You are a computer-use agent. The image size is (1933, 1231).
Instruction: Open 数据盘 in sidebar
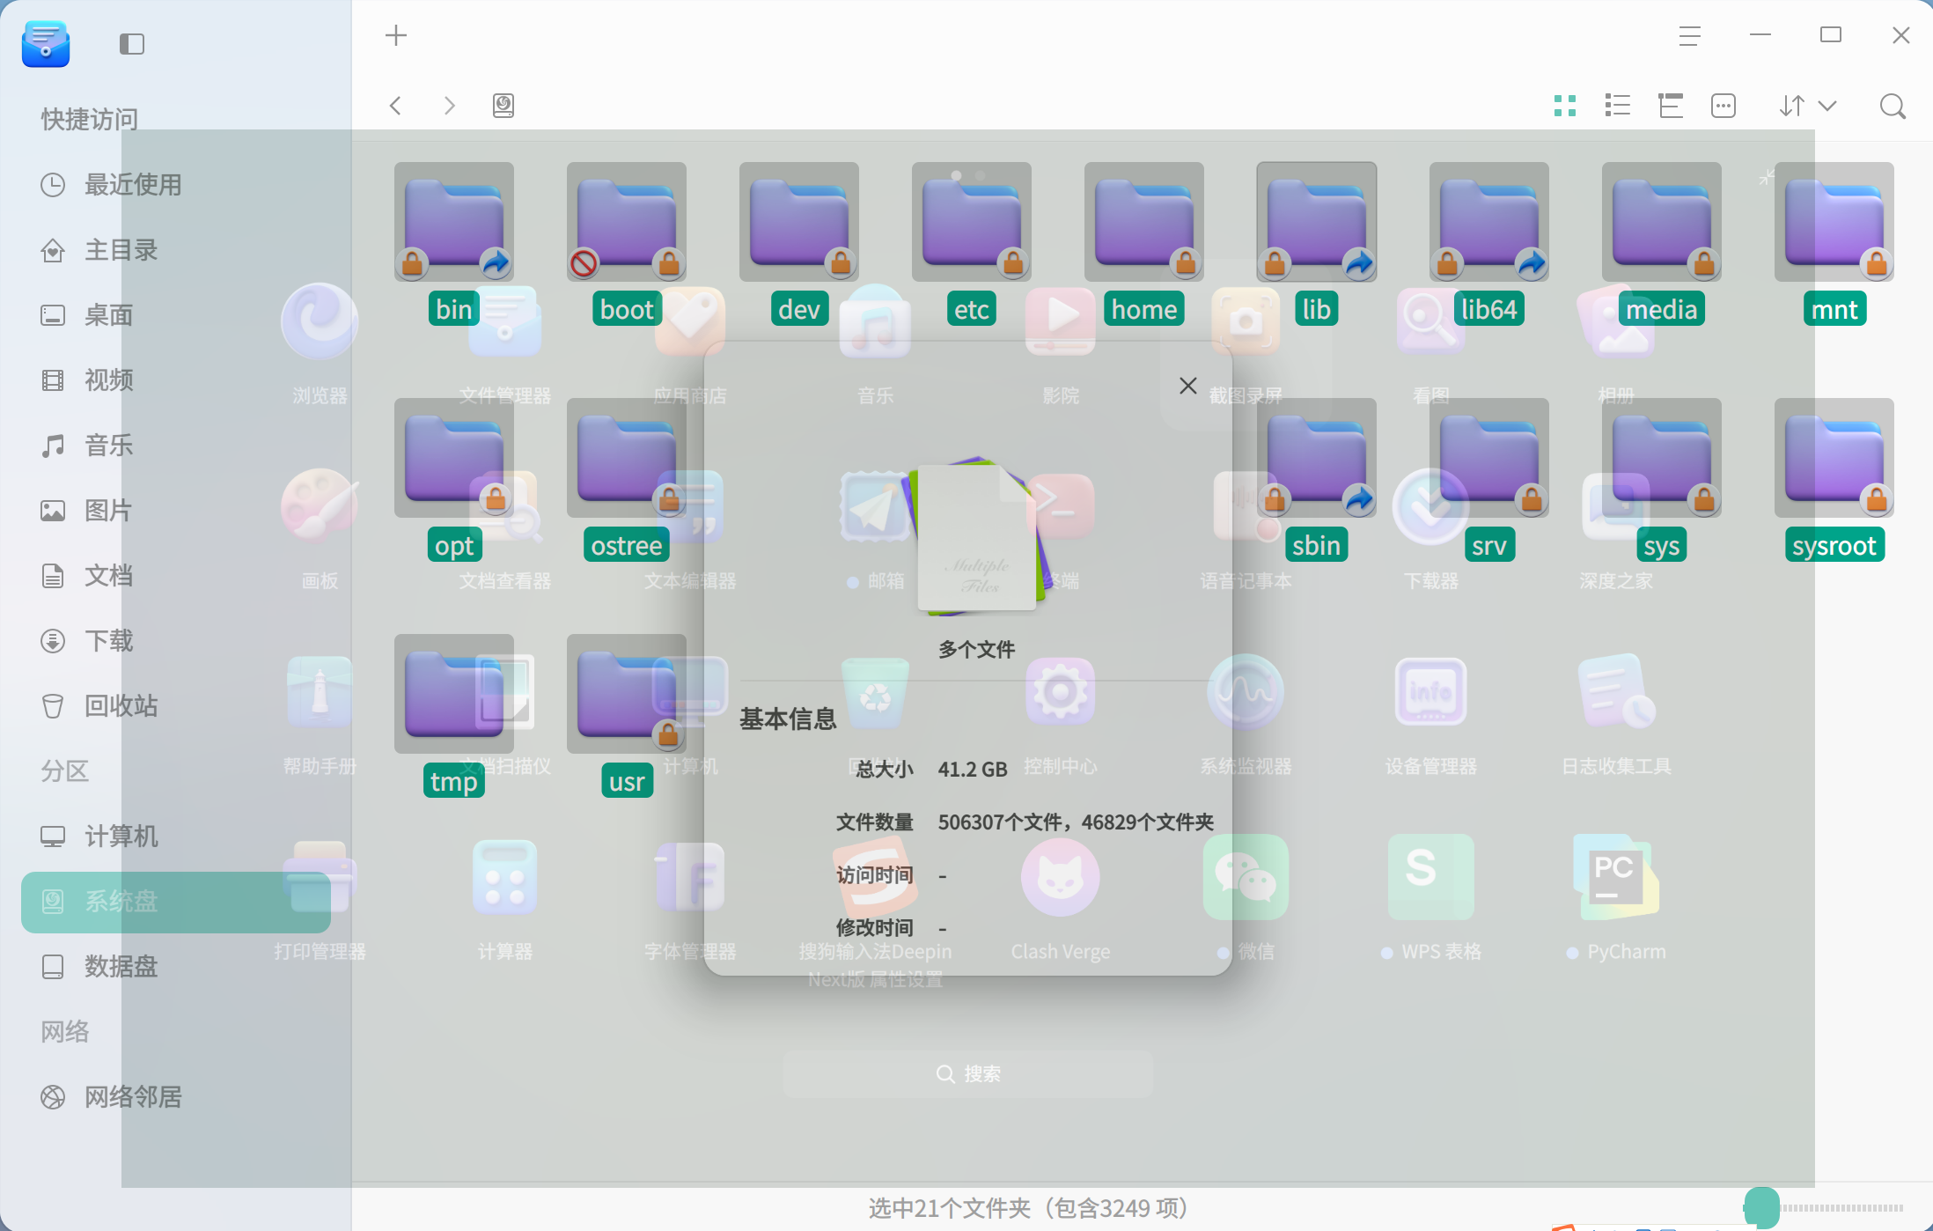click(x=176, y=967)
